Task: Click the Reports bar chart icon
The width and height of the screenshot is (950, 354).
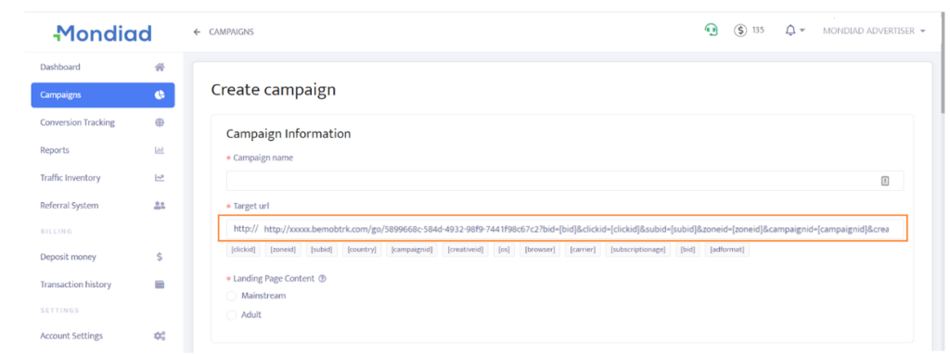Action: point(160,150)
